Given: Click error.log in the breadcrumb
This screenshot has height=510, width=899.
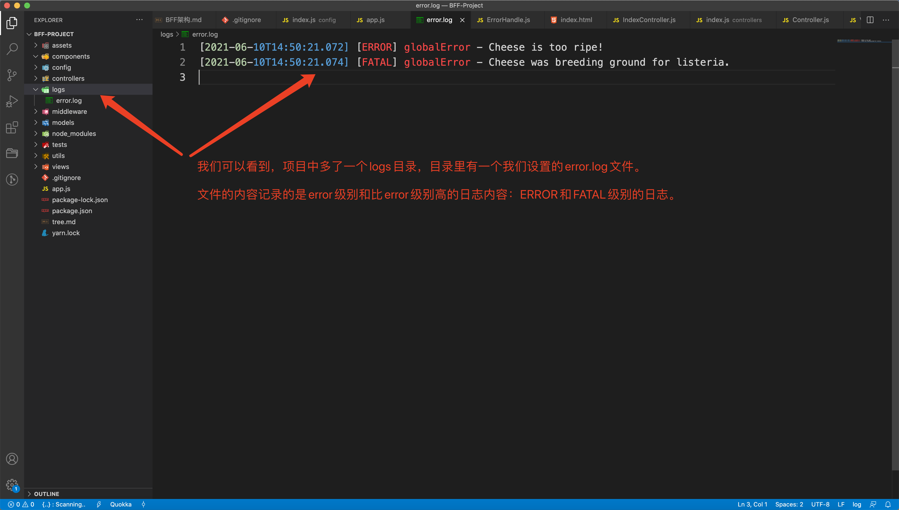Looking at the screenshot, I should (205, 34).
